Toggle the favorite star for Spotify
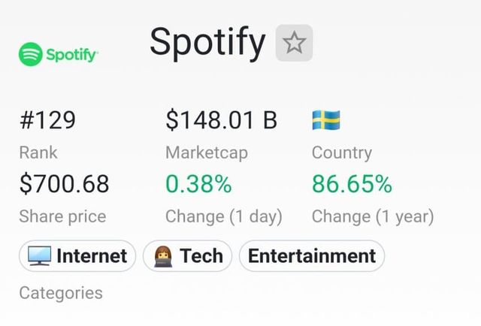Viewport: 481px width, 326px height. click(294, 43)
